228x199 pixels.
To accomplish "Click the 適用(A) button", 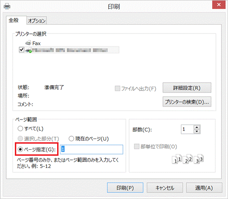I will pyautogui.click(x=204, y=188).
